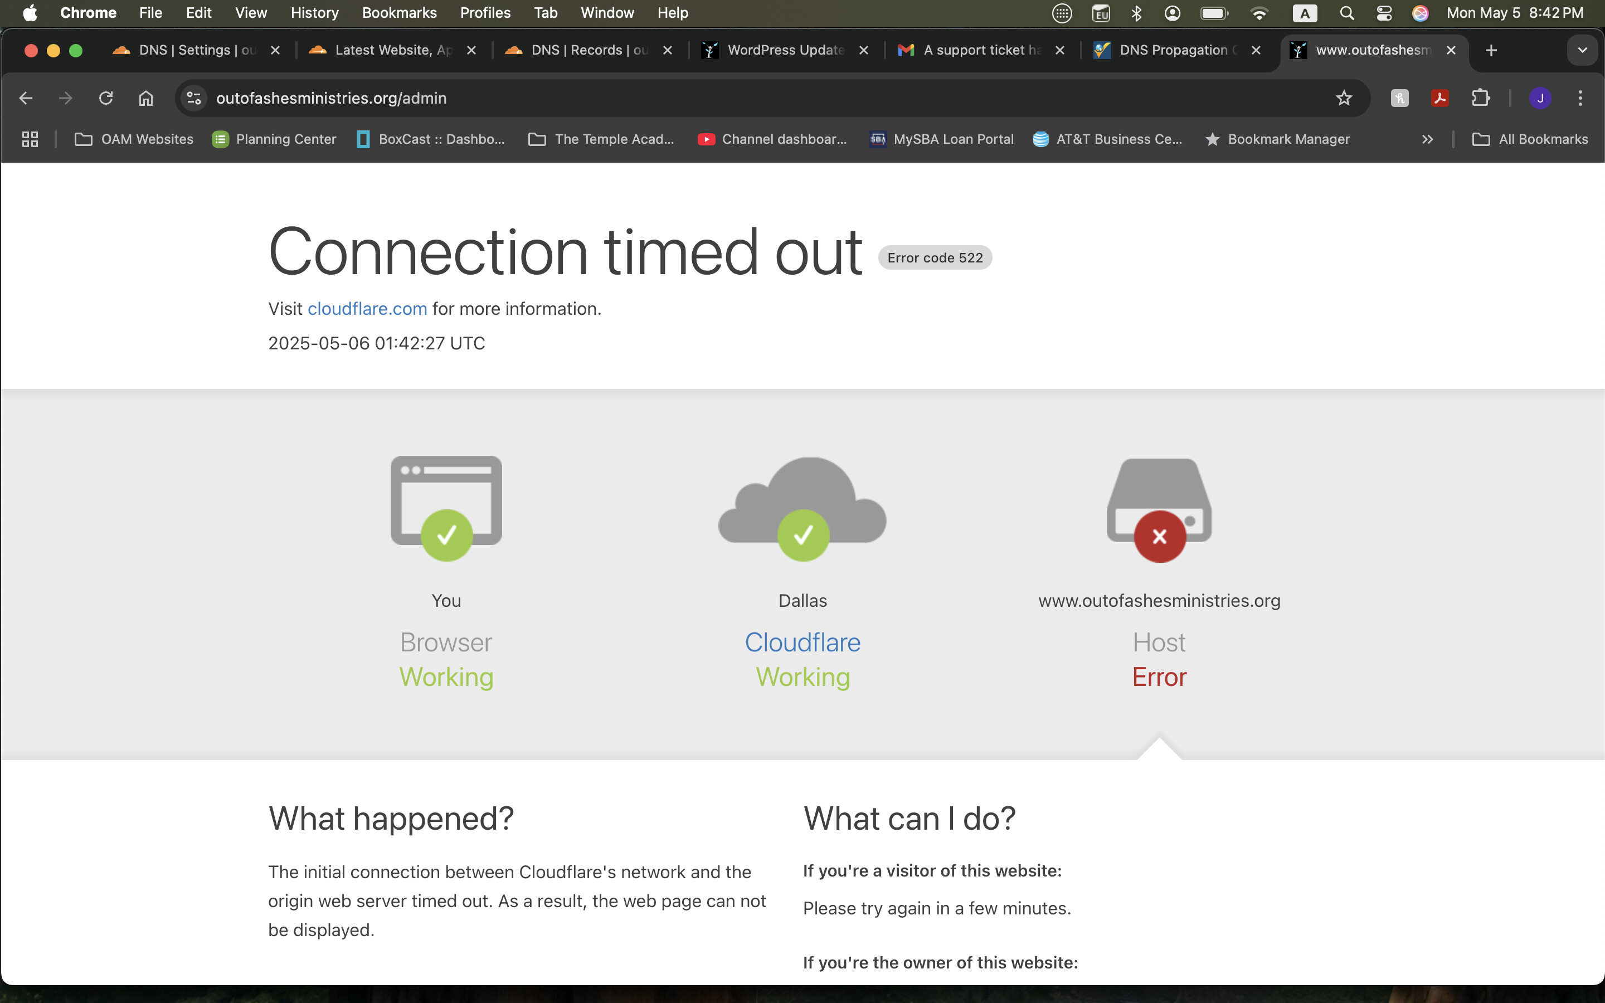Open the Adobe Acrobat PDF extension

tap(1440, 98)
